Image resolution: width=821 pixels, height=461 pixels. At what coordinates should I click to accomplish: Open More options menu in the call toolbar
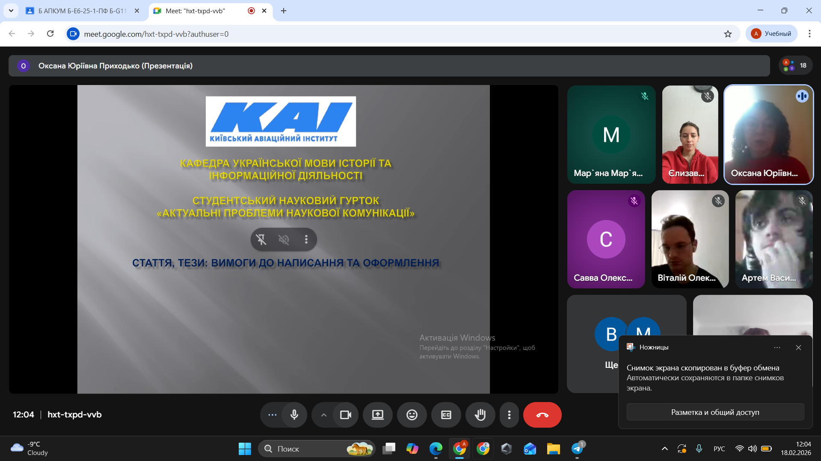(x=509, y=415)
